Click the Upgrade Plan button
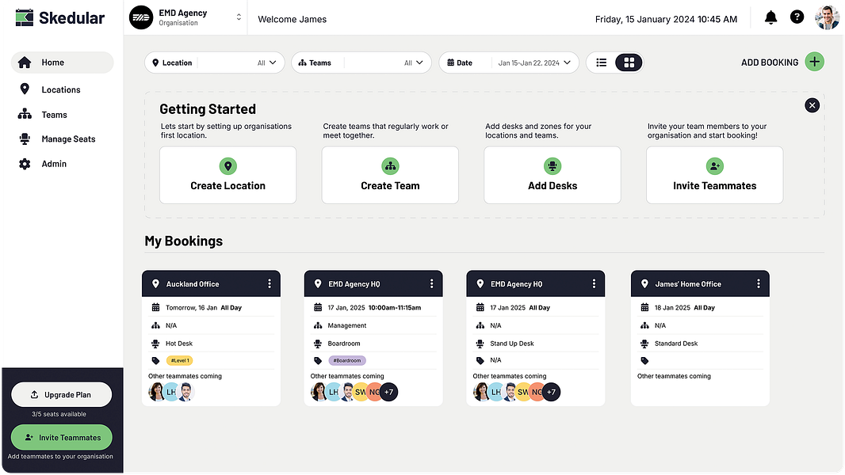 point(62,395)
